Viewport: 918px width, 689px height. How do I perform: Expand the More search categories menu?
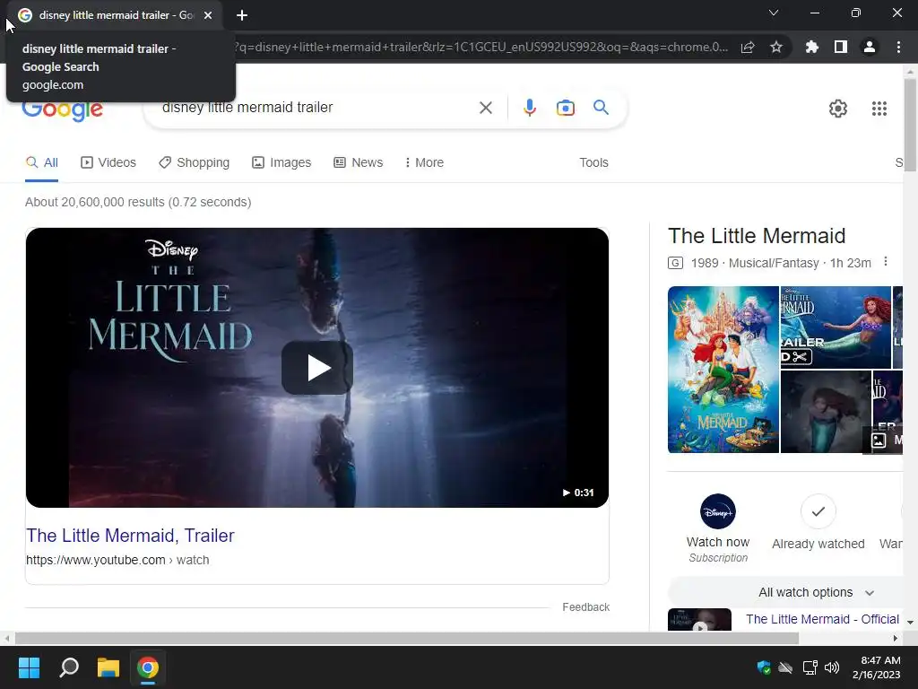(424, 162)
